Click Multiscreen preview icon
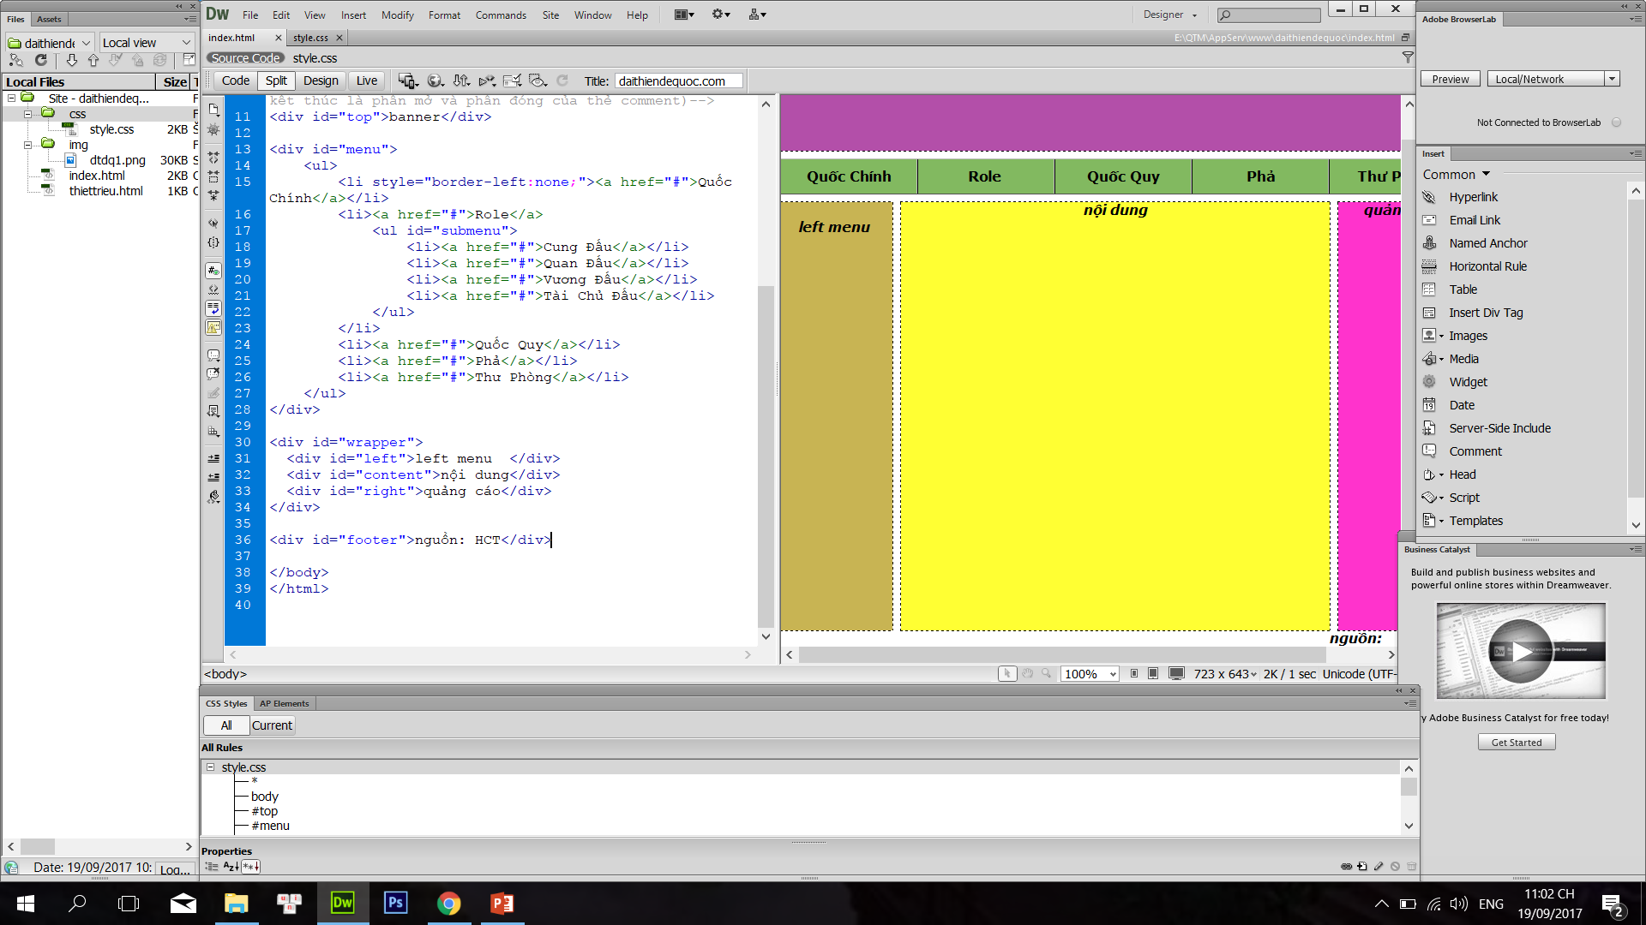 [407, 81]
